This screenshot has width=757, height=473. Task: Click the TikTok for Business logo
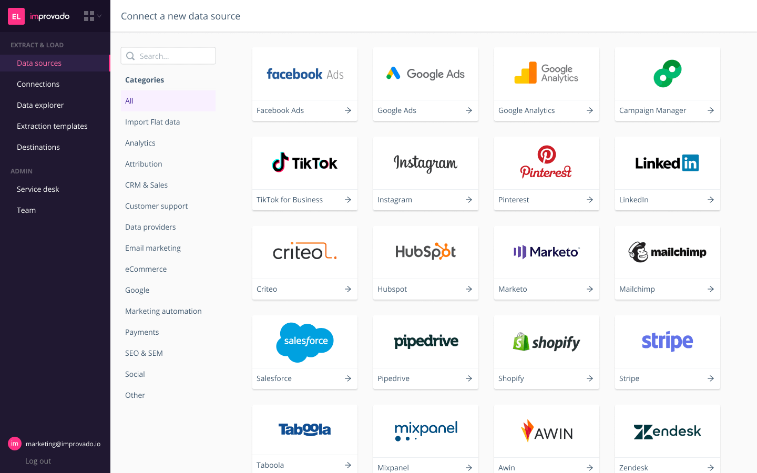pos(305,163)
